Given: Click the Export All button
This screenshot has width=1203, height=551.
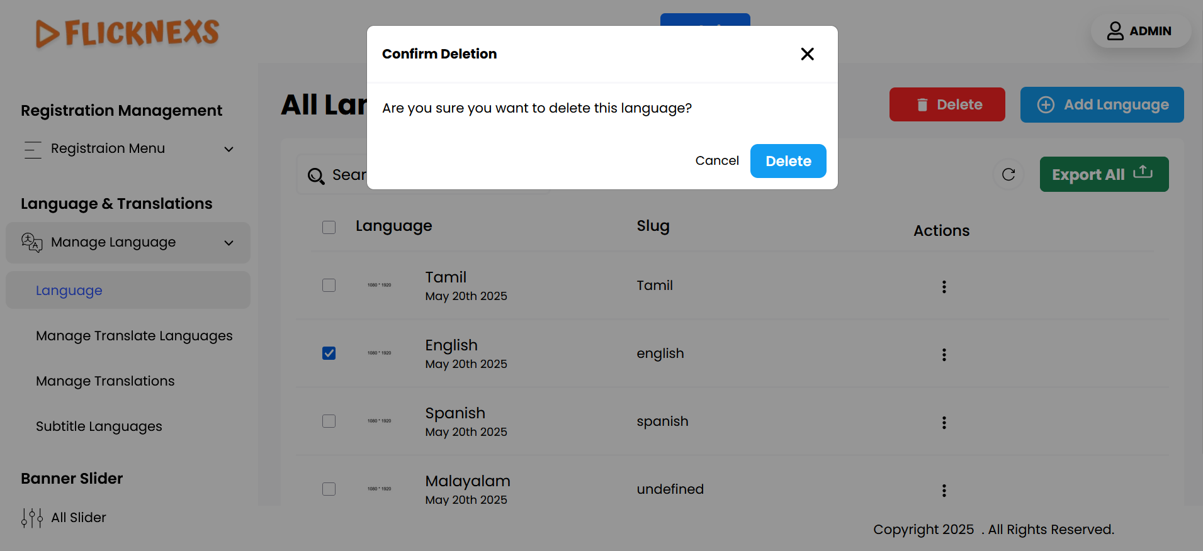Looking at the screenshot, I should click(1104, 174).
